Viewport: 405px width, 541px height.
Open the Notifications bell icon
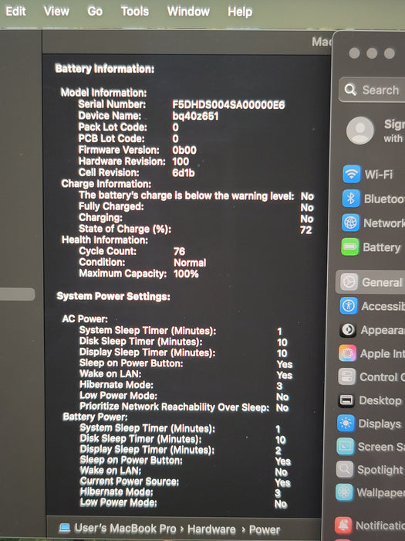click(343, 525)
